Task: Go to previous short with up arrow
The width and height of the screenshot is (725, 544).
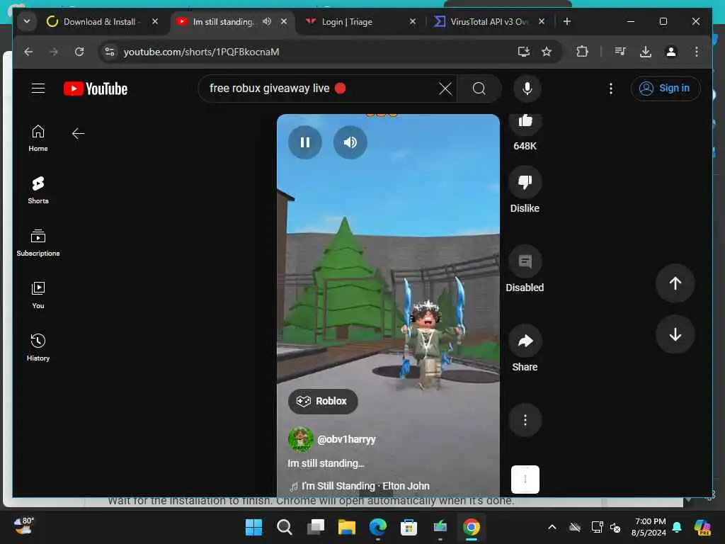Action: (675, 283)
